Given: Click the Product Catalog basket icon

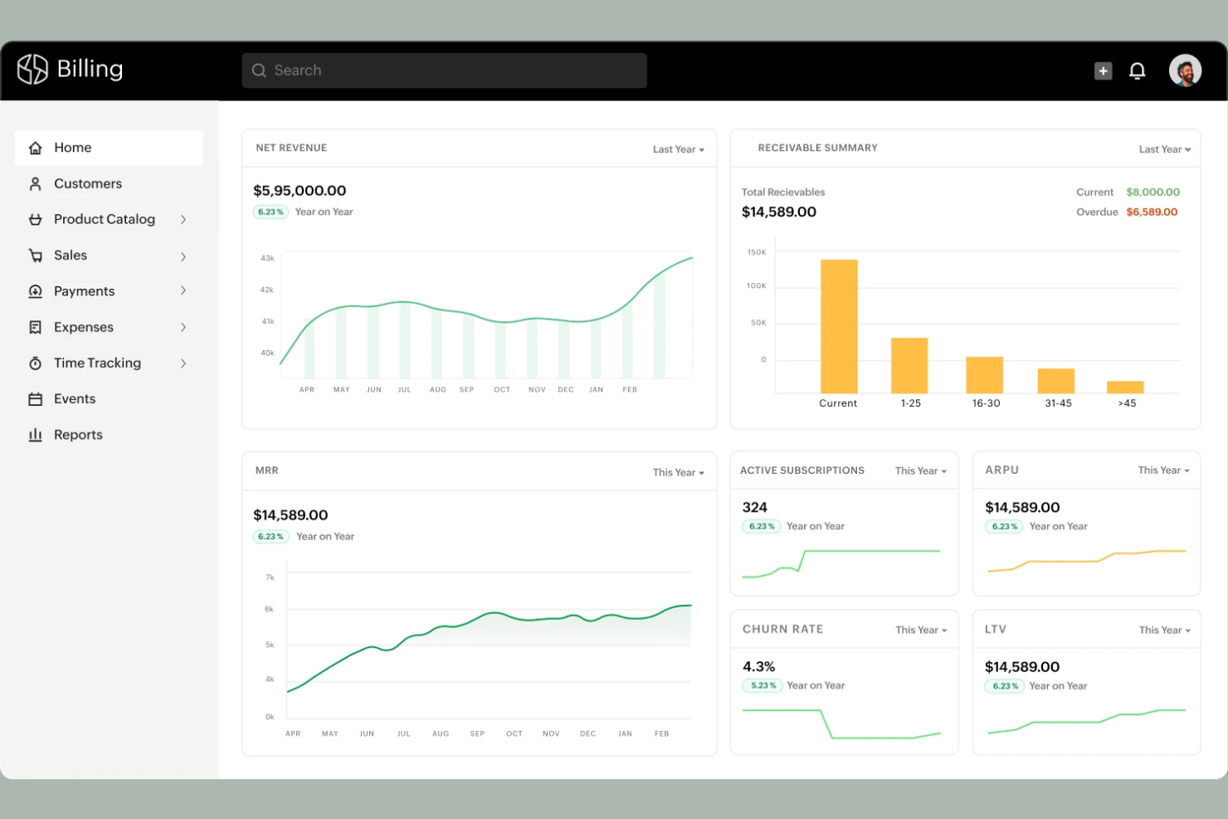Looking at the screenshot, I should click(36, 219).
